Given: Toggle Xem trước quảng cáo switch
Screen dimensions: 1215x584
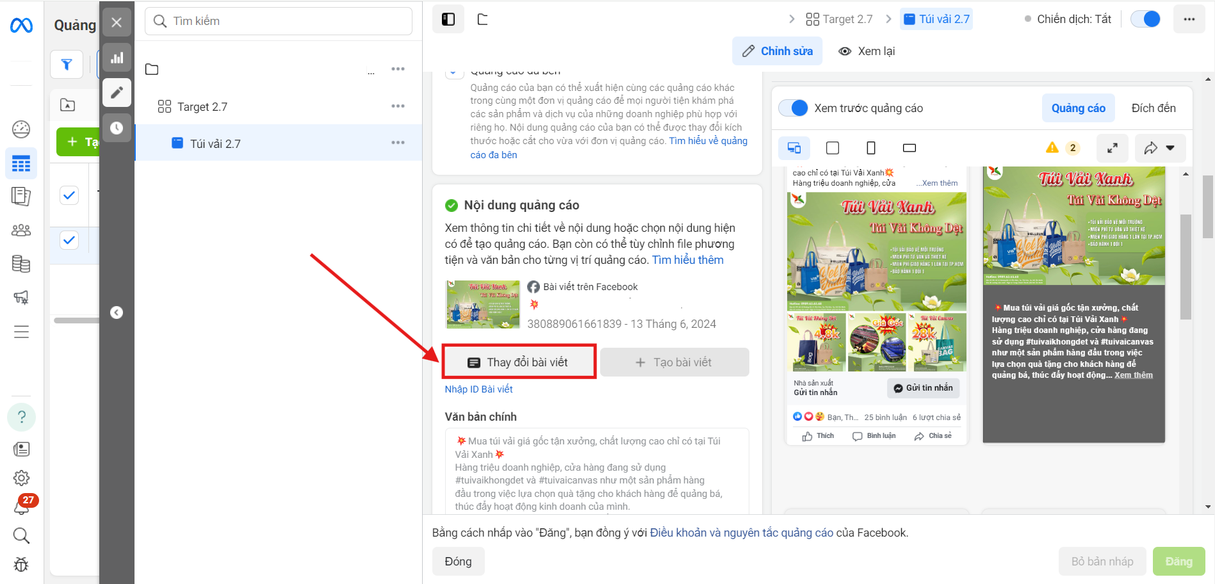Looking at the screenshot, I should pos(794,108).
